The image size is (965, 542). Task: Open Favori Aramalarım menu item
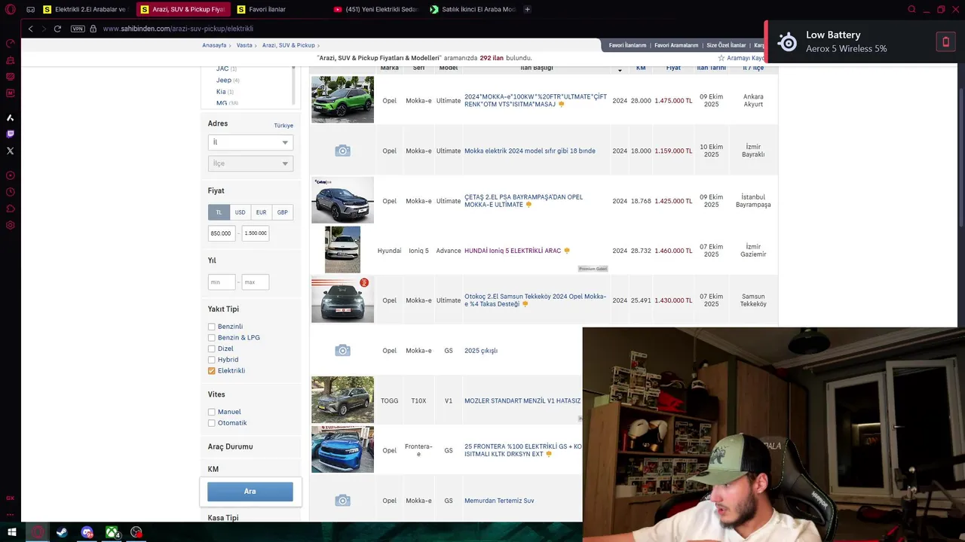coord(676,45)
